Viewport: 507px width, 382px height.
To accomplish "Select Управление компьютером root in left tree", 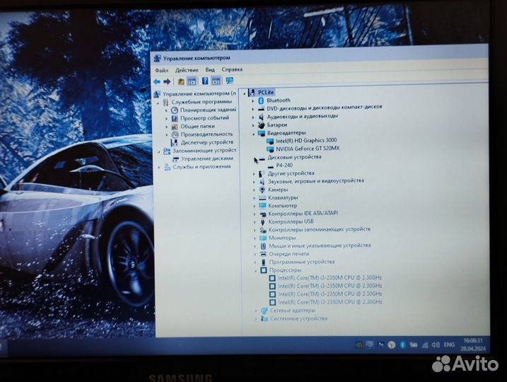I will point(199,94).
